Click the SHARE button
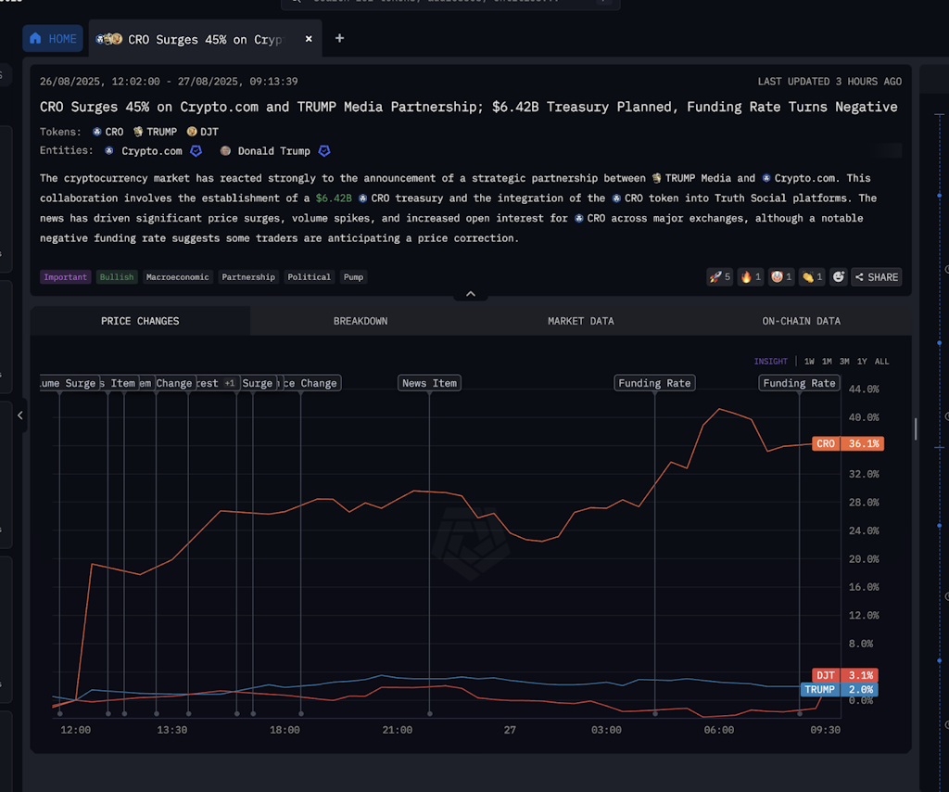 (x=875, y=276)
